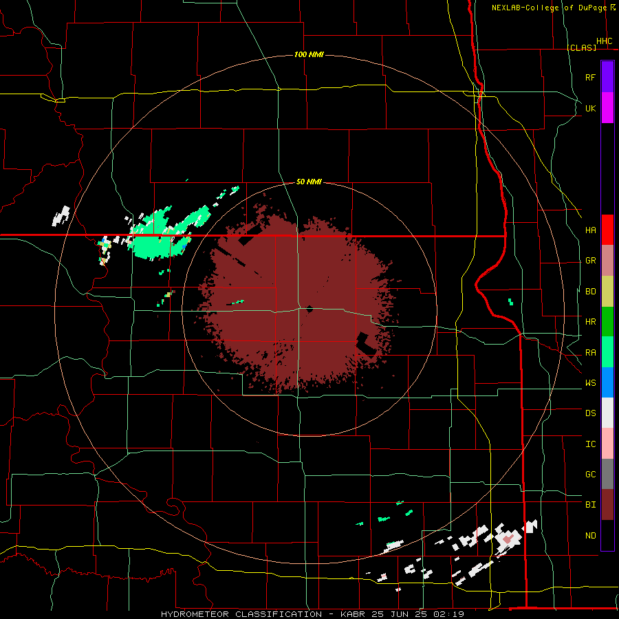Click the blue WS legend swatch
The image size is (619, 619).
(607, 382)
